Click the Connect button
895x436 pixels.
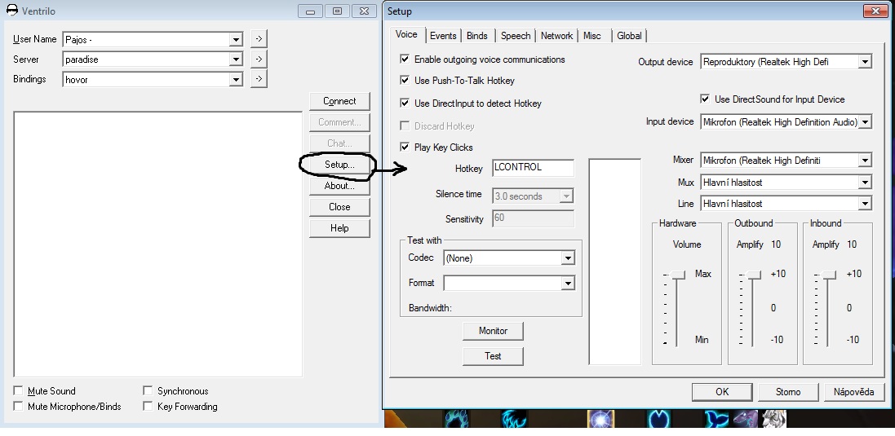click(x=339, y=101)
